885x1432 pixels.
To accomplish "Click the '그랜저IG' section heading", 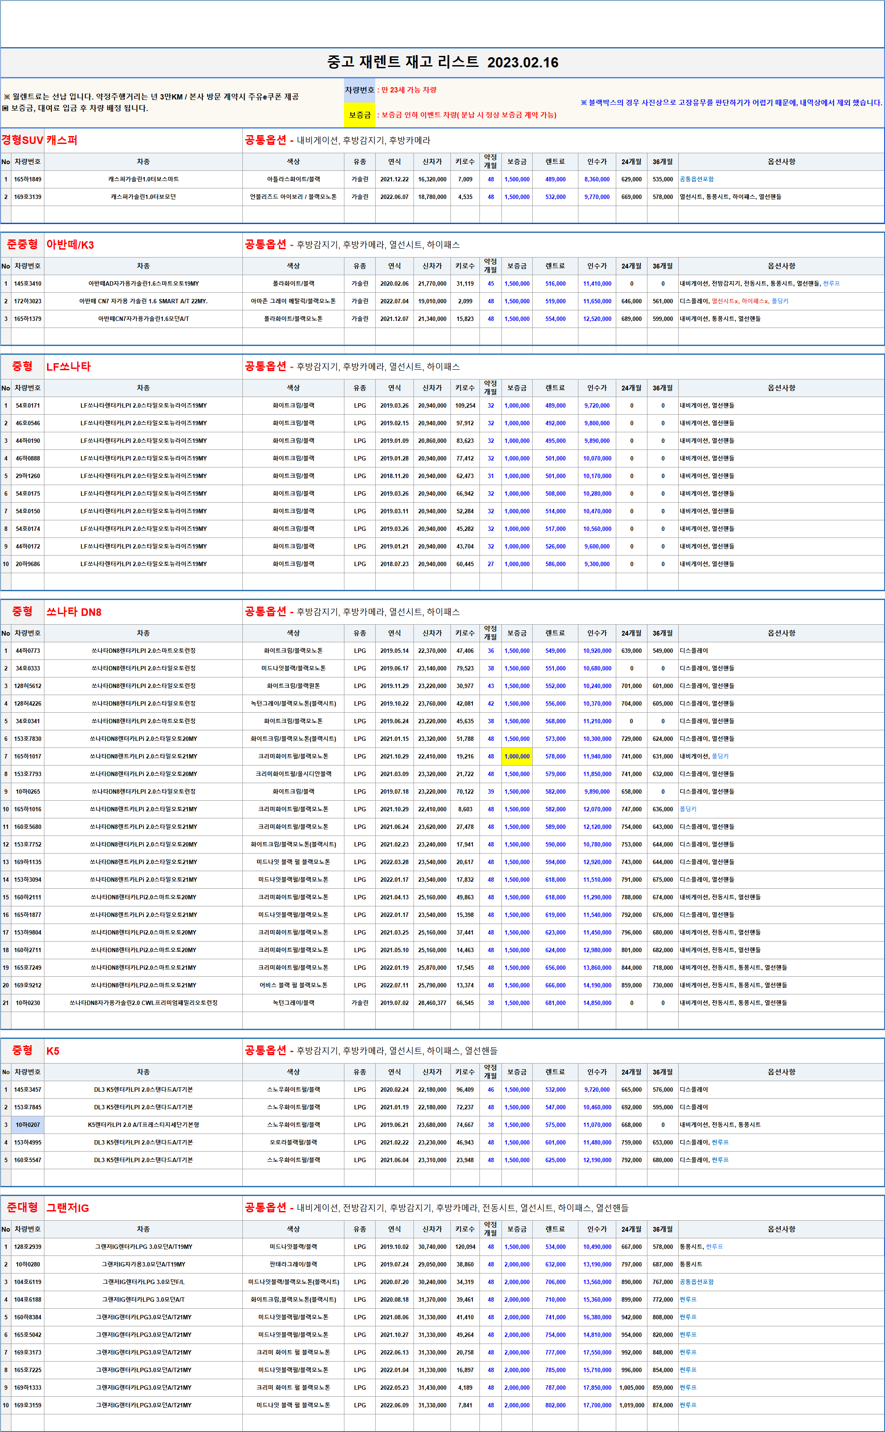I will [67, 1207].
